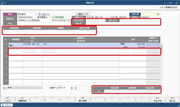Click the small icon right of the next arrow

tap(76, 88)
